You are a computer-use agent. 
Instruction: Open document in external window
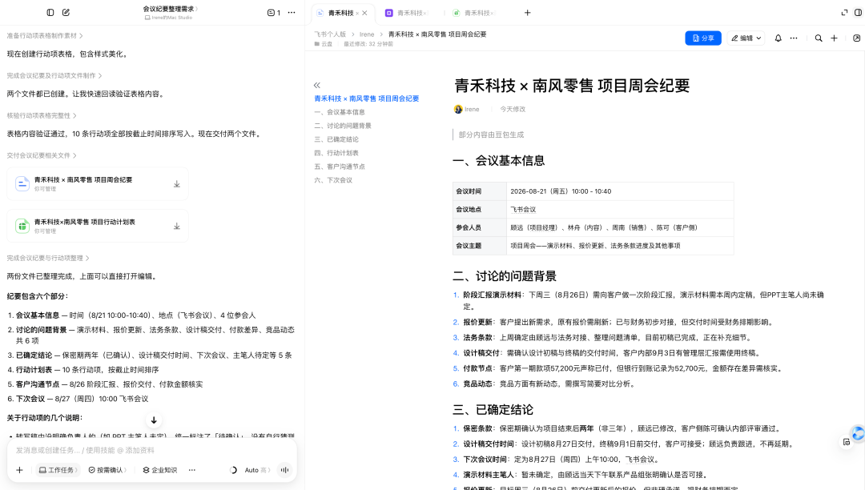(856, 38)
